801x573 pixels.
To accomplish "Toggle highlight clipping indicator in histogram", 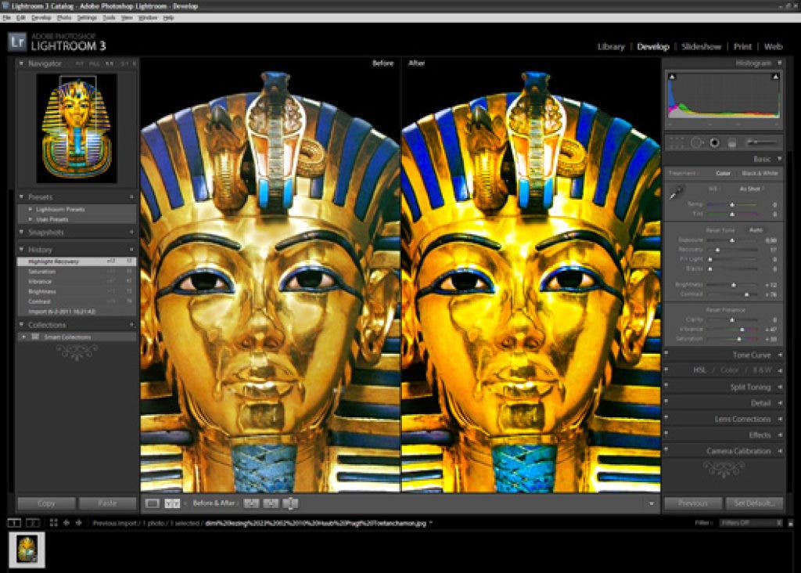I will coord(775,77).
